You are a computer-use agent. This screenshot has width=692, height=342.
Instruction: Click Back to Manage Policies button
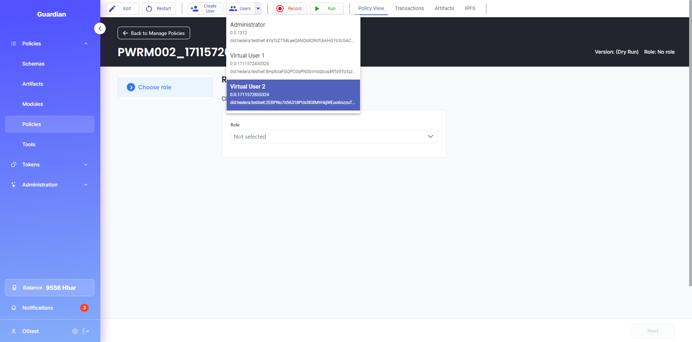(154, 33)
